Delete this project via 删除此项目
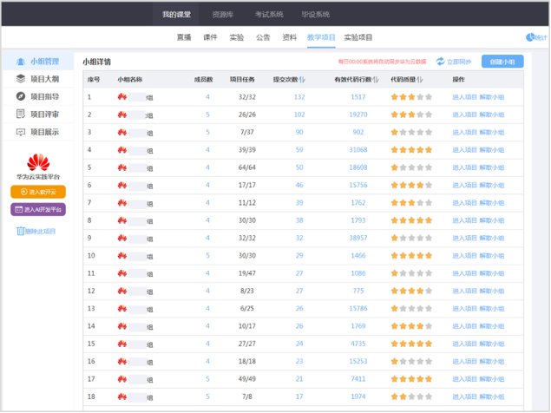This screenshot has height=413, width=551. (36, 231)
